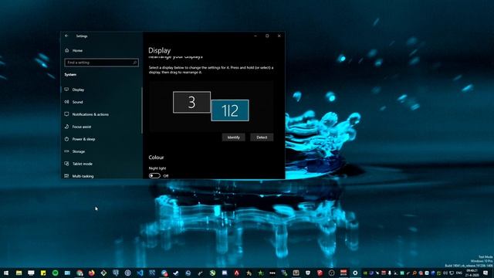Click the back arrow in Settings title bar
Image resolution: width=494 pixels, height=278 pixels.
66,36
